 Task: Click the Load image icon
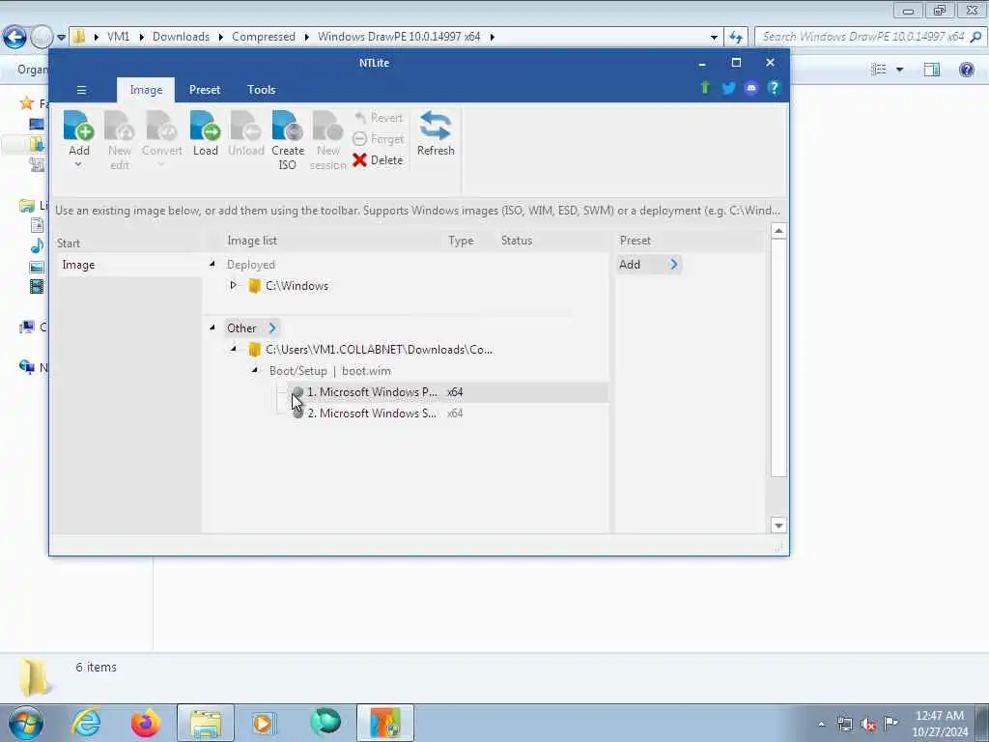(x=205, y=126)
